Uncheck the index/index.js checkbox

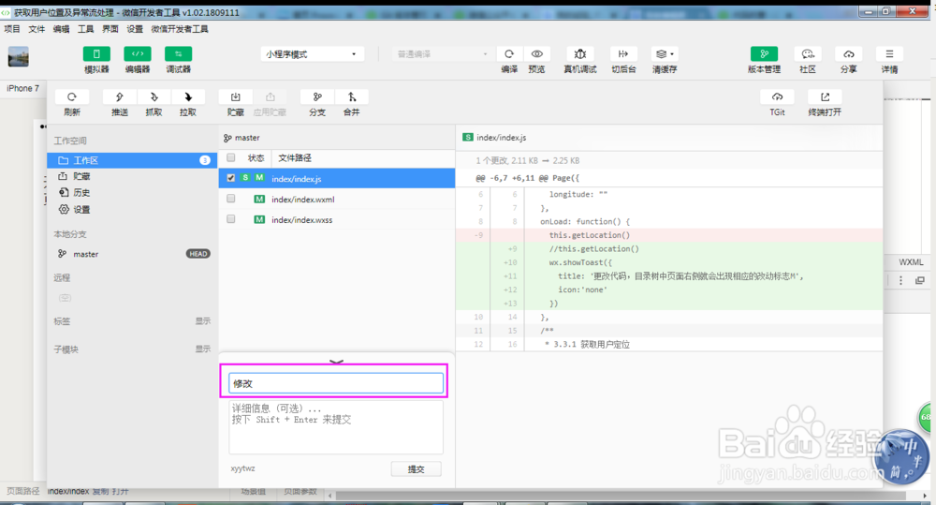click(231, 178)
